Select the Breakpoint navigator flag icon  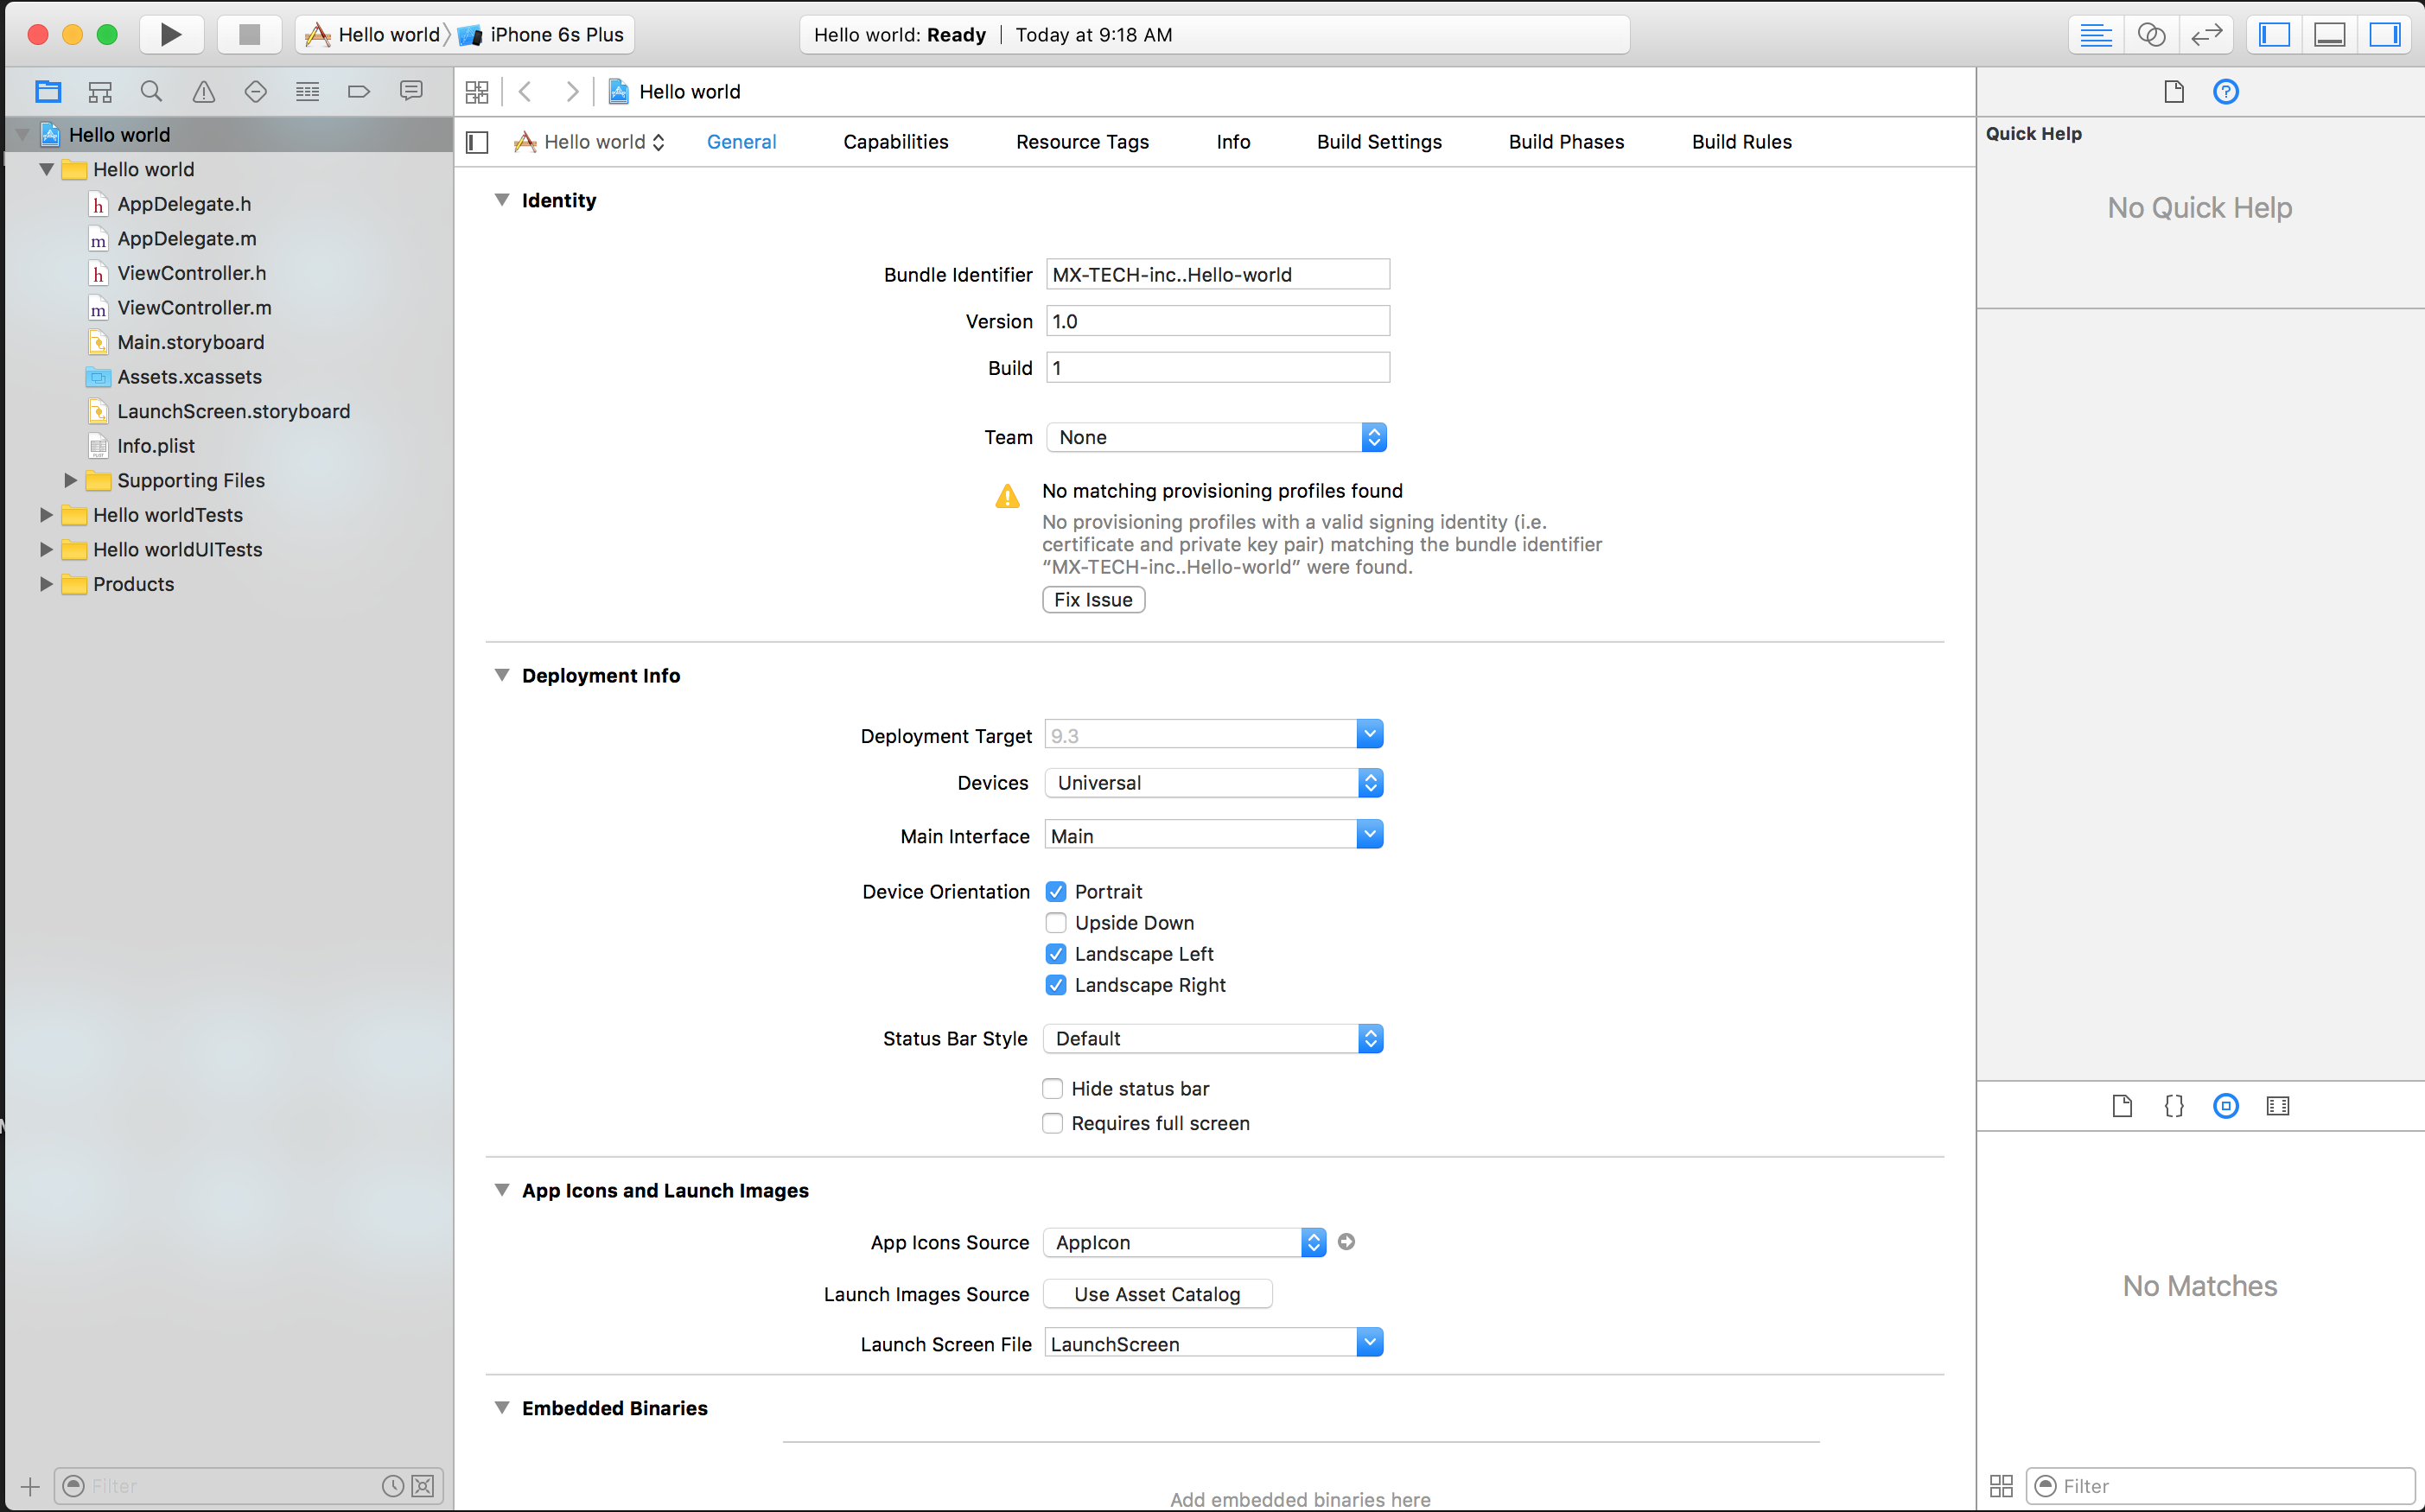point(359,91)
